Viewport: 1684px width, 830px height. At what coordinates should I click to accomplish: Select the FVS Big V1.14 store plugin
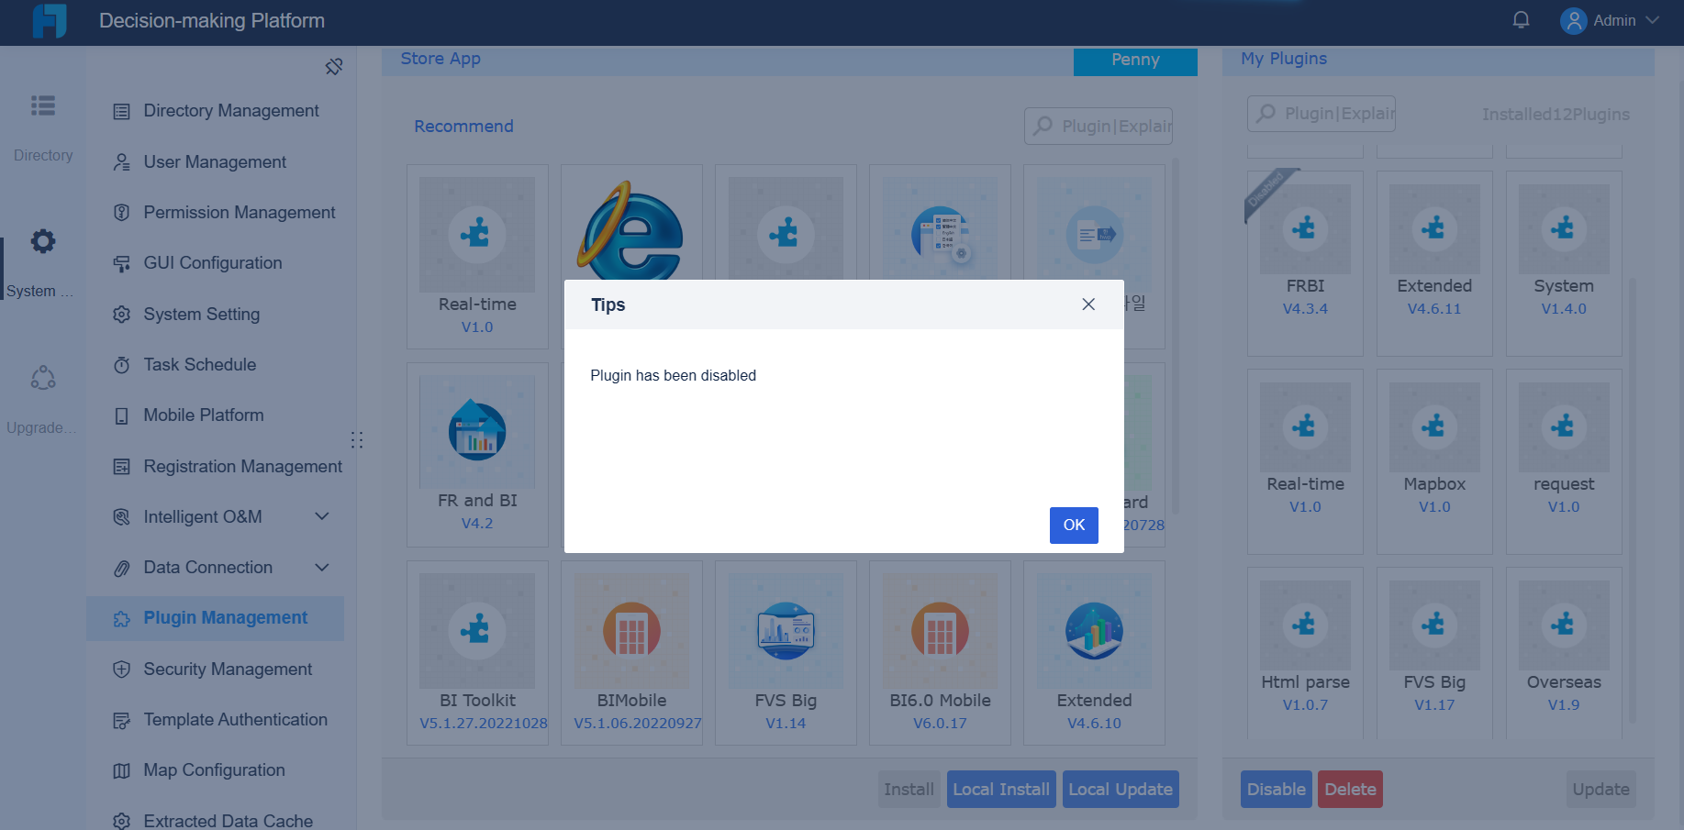pyautogui.click(x=786, y=653)
